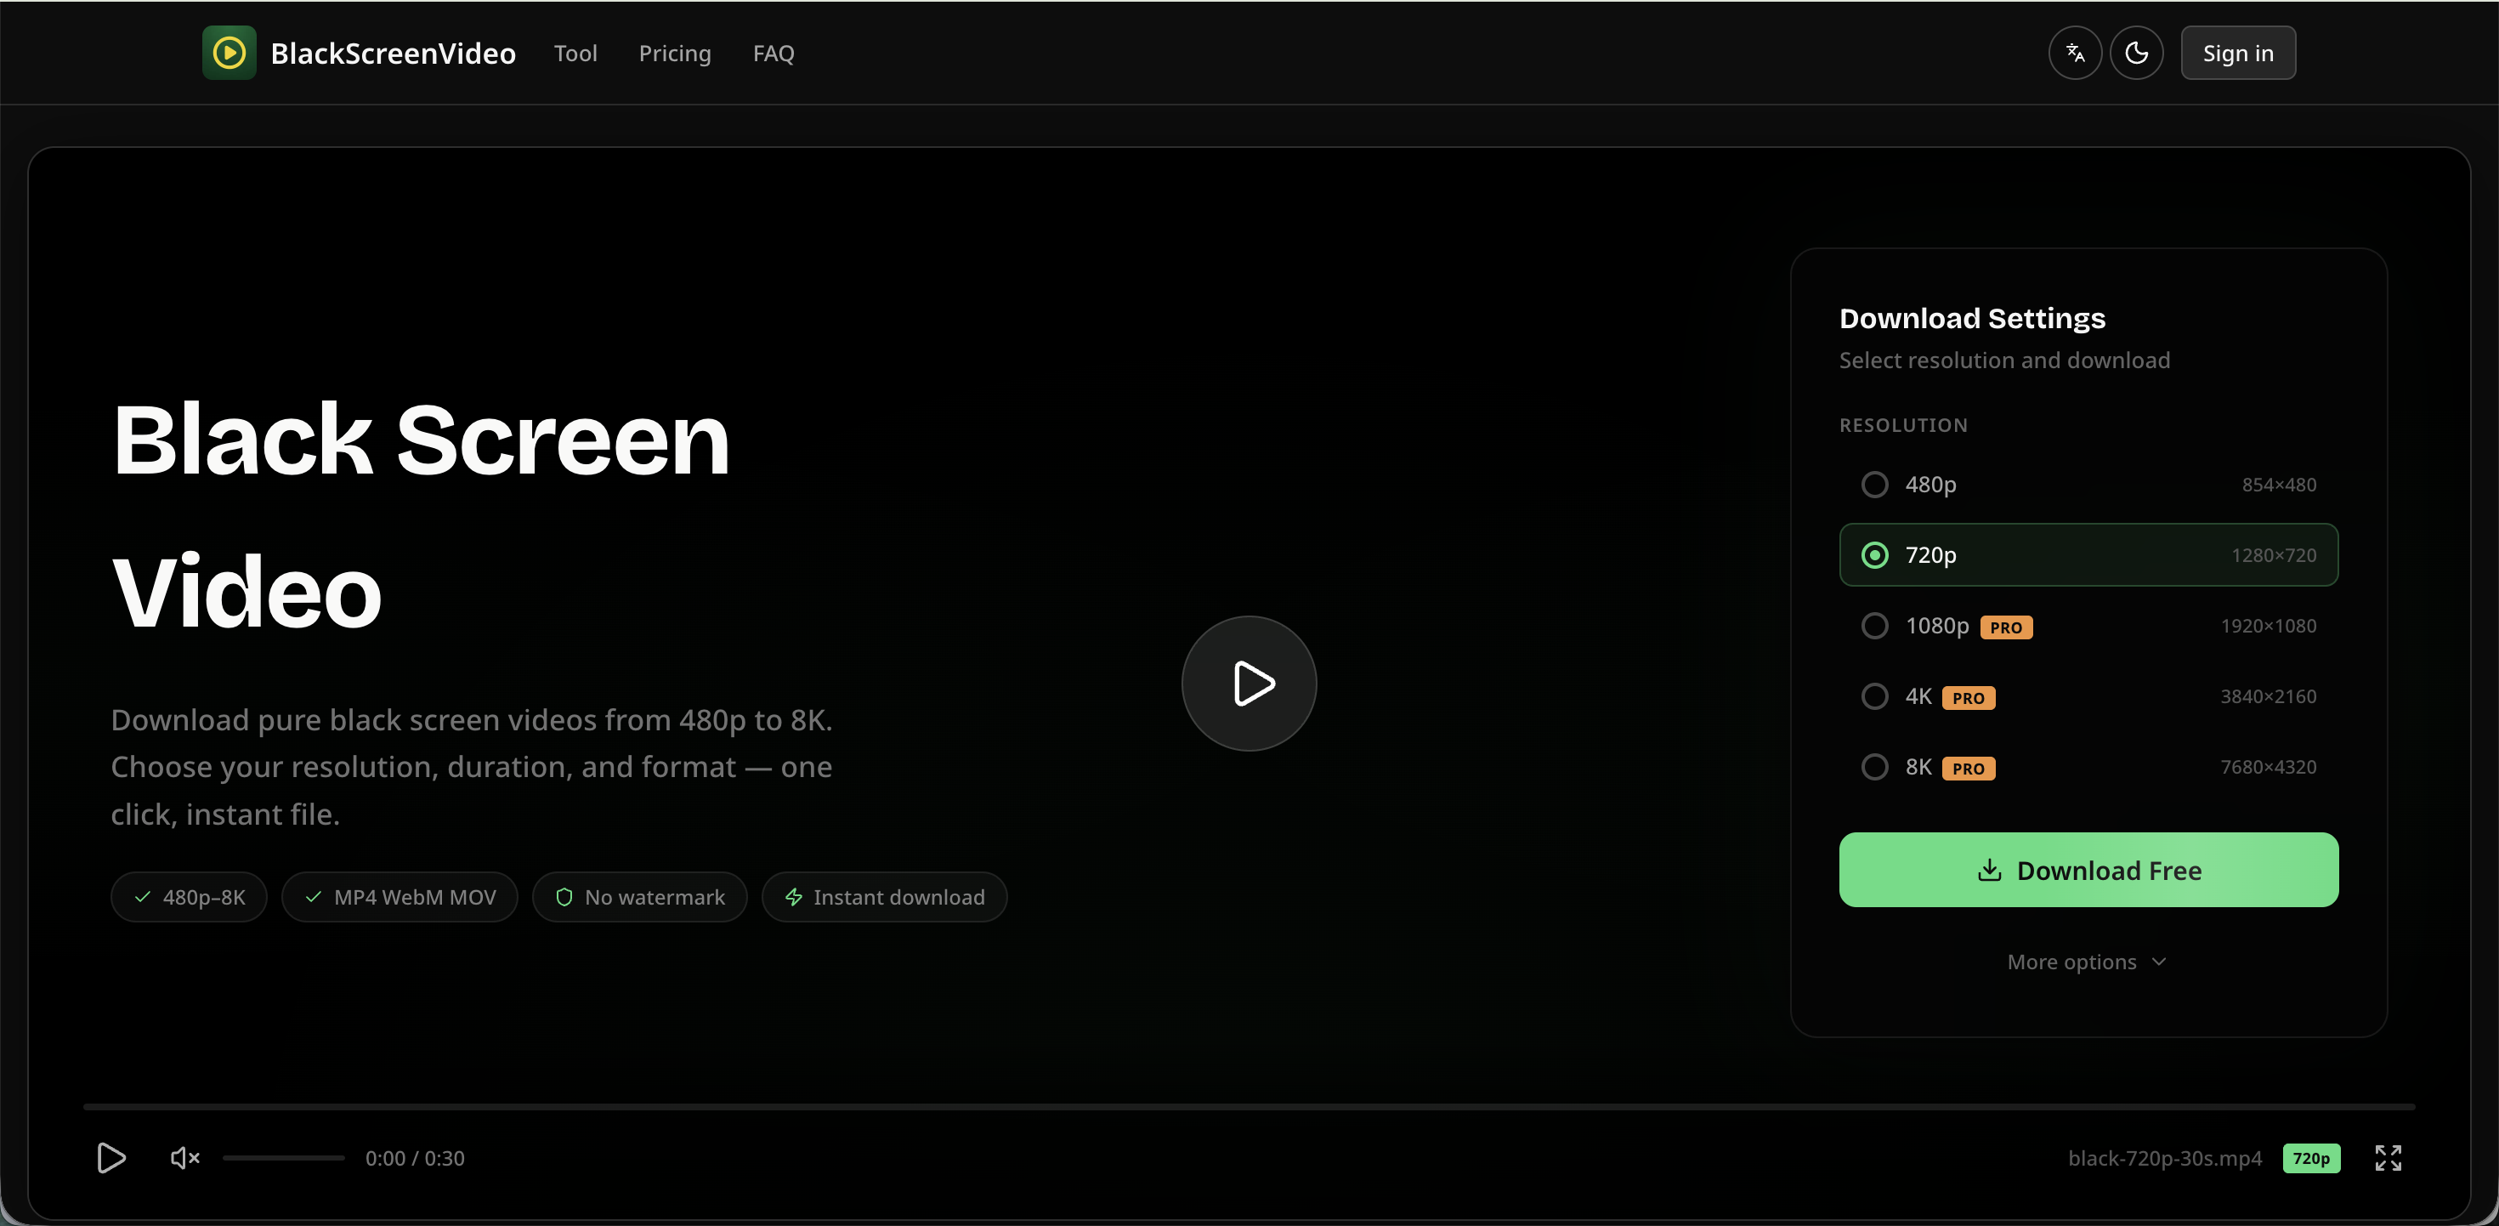Image resolution: width=2499 pixels, height=1226 pixels.
Task: Click the large center play overlay
Action: [x=1249, y=684]
